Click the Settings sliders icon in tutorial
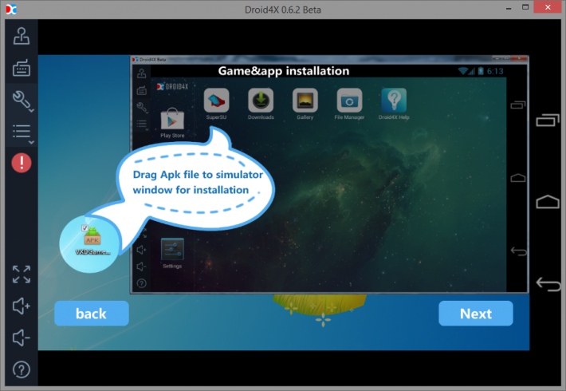This screenshot has width=566, height=391. [x=172, y=249]
